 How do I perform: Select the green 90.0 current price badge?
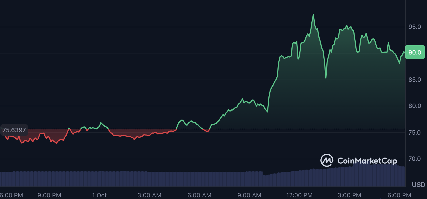pyautogui.click(x=415, y=52)
